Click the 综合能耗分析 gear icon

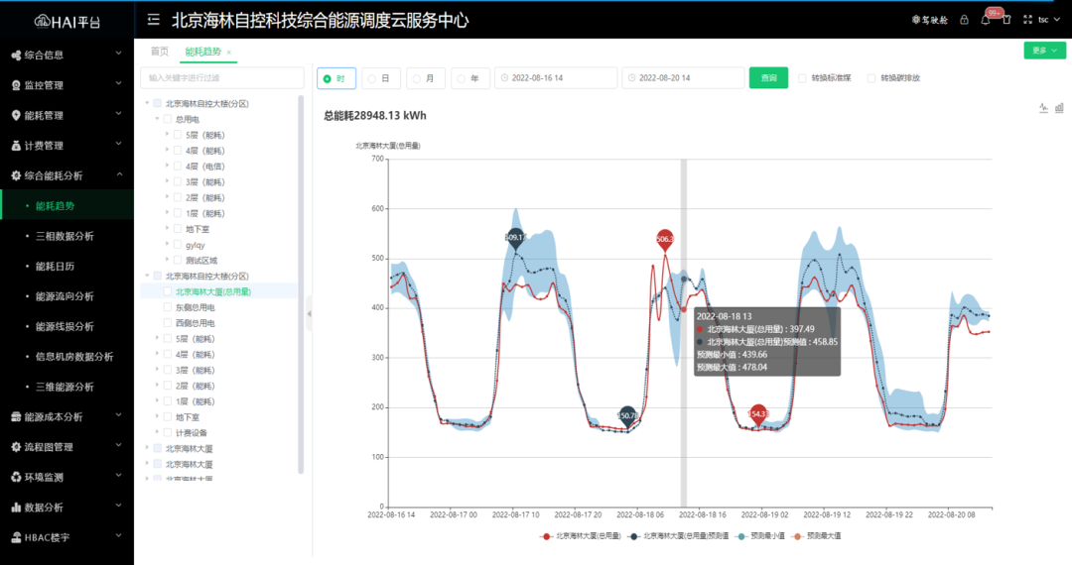[x=16, y=175]
